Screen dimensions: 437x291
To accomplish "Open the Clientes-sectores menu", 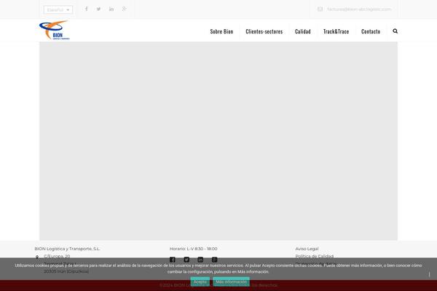I will point(264,31).
